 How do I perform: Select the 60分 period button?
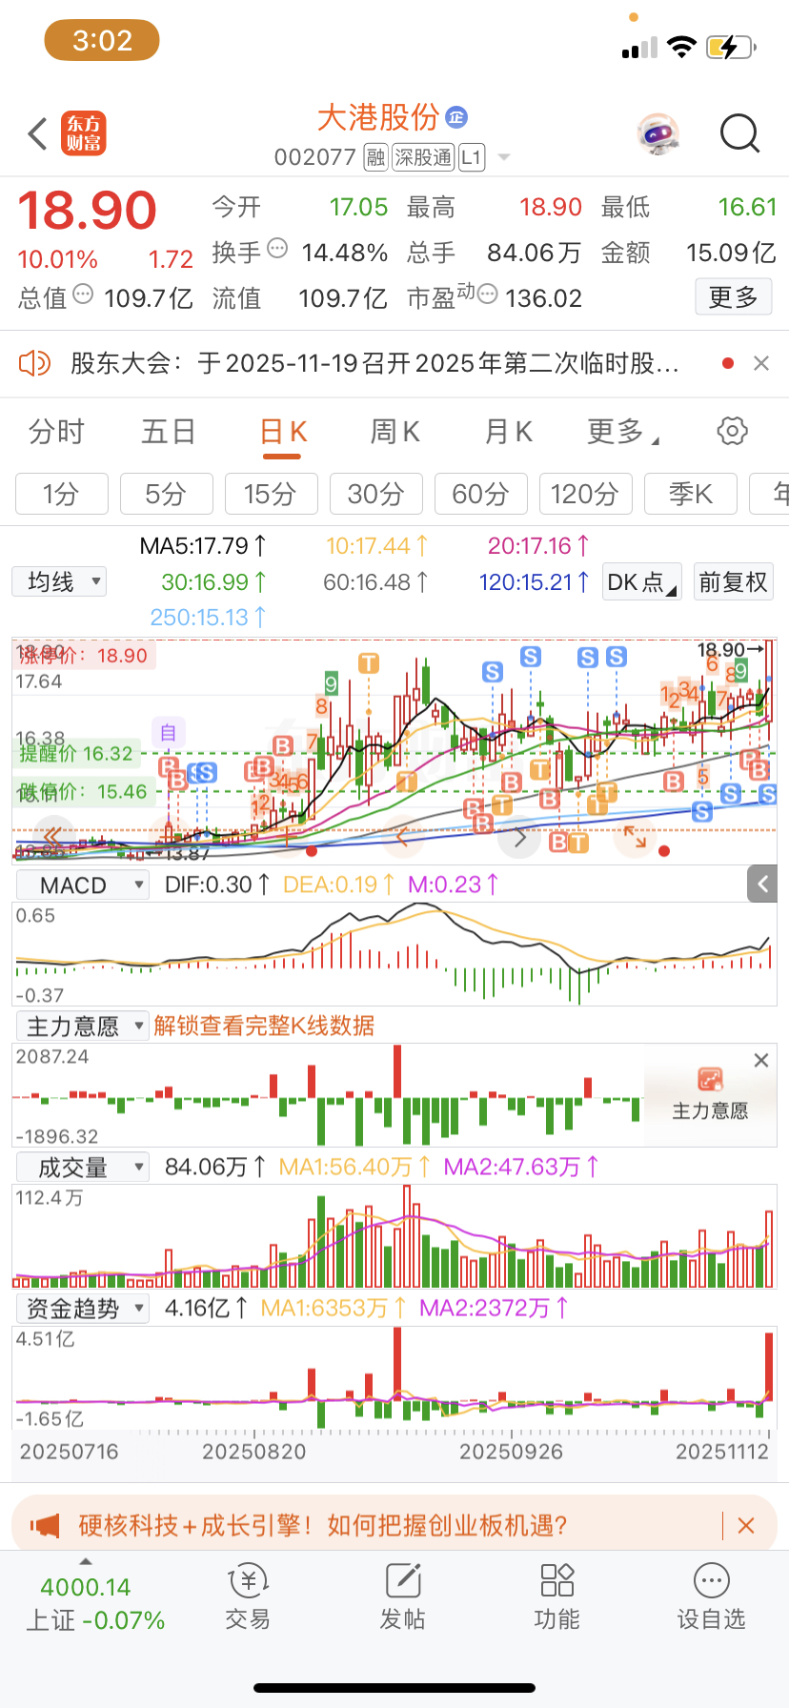[x=480, y=494]
